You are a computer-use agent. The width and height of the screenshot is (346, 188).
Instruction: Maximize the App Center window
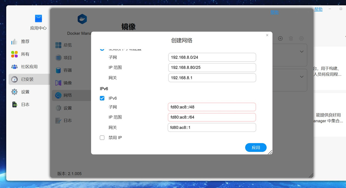(x=341, y=9)
